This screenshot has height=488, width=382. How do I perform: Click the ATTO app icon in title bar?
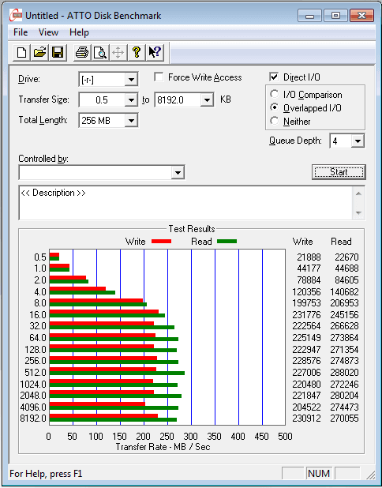(16, 15)
